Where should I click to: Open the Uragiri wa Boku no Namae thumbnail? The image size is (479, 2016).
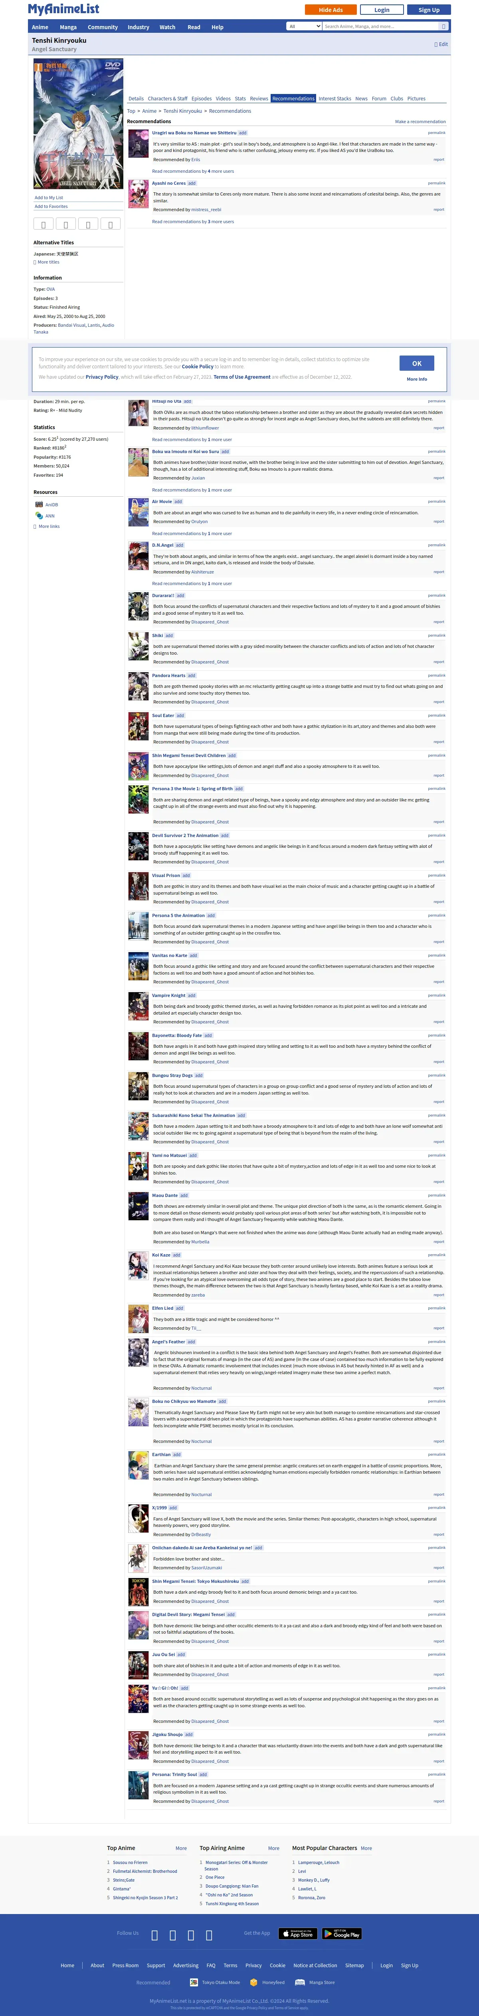pos(138,144)
